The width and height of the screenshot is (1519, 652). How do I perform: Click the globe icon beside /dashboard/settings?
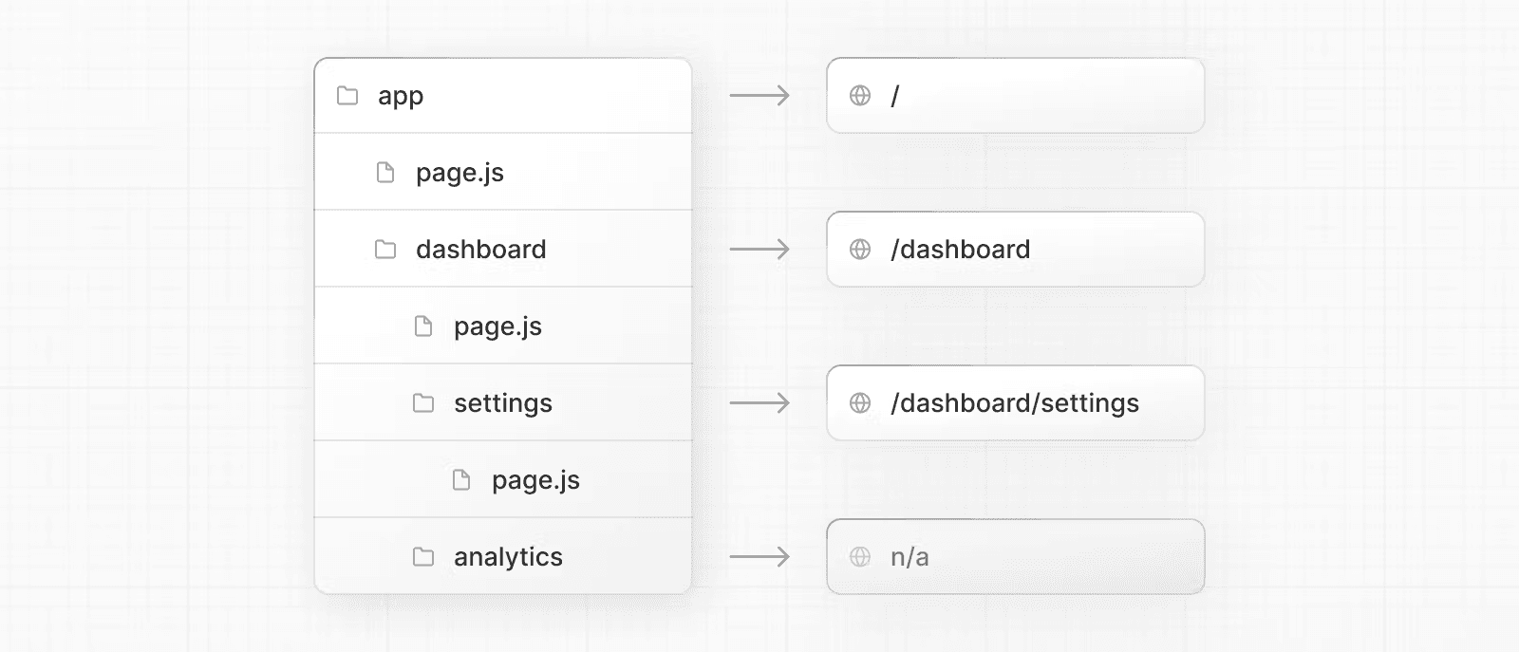pos(860,403)
